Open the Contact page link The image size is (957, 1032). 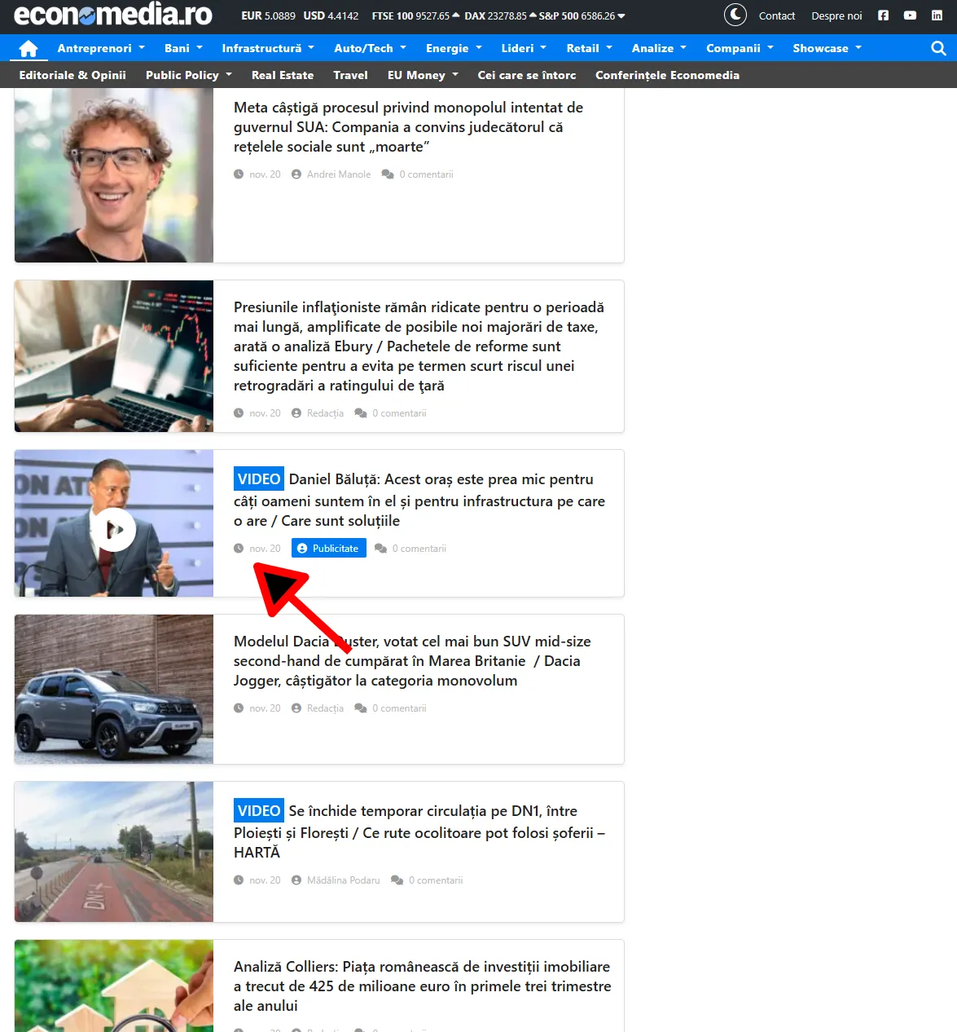[x=776, y=15]
